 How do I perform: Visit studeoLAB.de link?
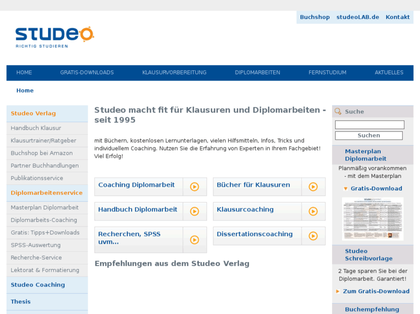(x=358, y=17)
